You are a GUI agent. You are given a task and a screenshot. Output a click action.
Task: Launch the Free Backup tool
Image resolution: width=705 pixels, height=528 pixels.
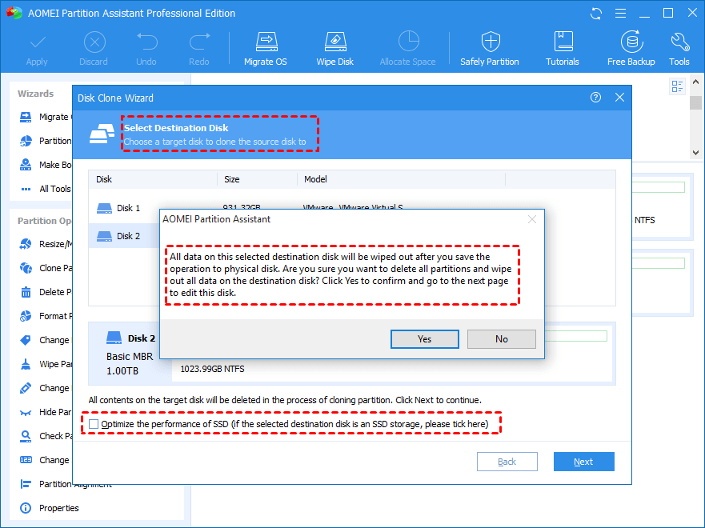point(631,48)
